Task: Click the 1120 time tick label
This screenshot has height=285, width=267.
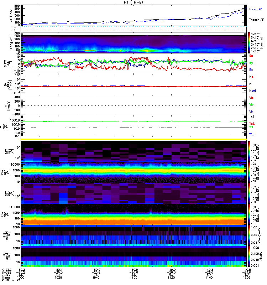Action: click(171, 278)
